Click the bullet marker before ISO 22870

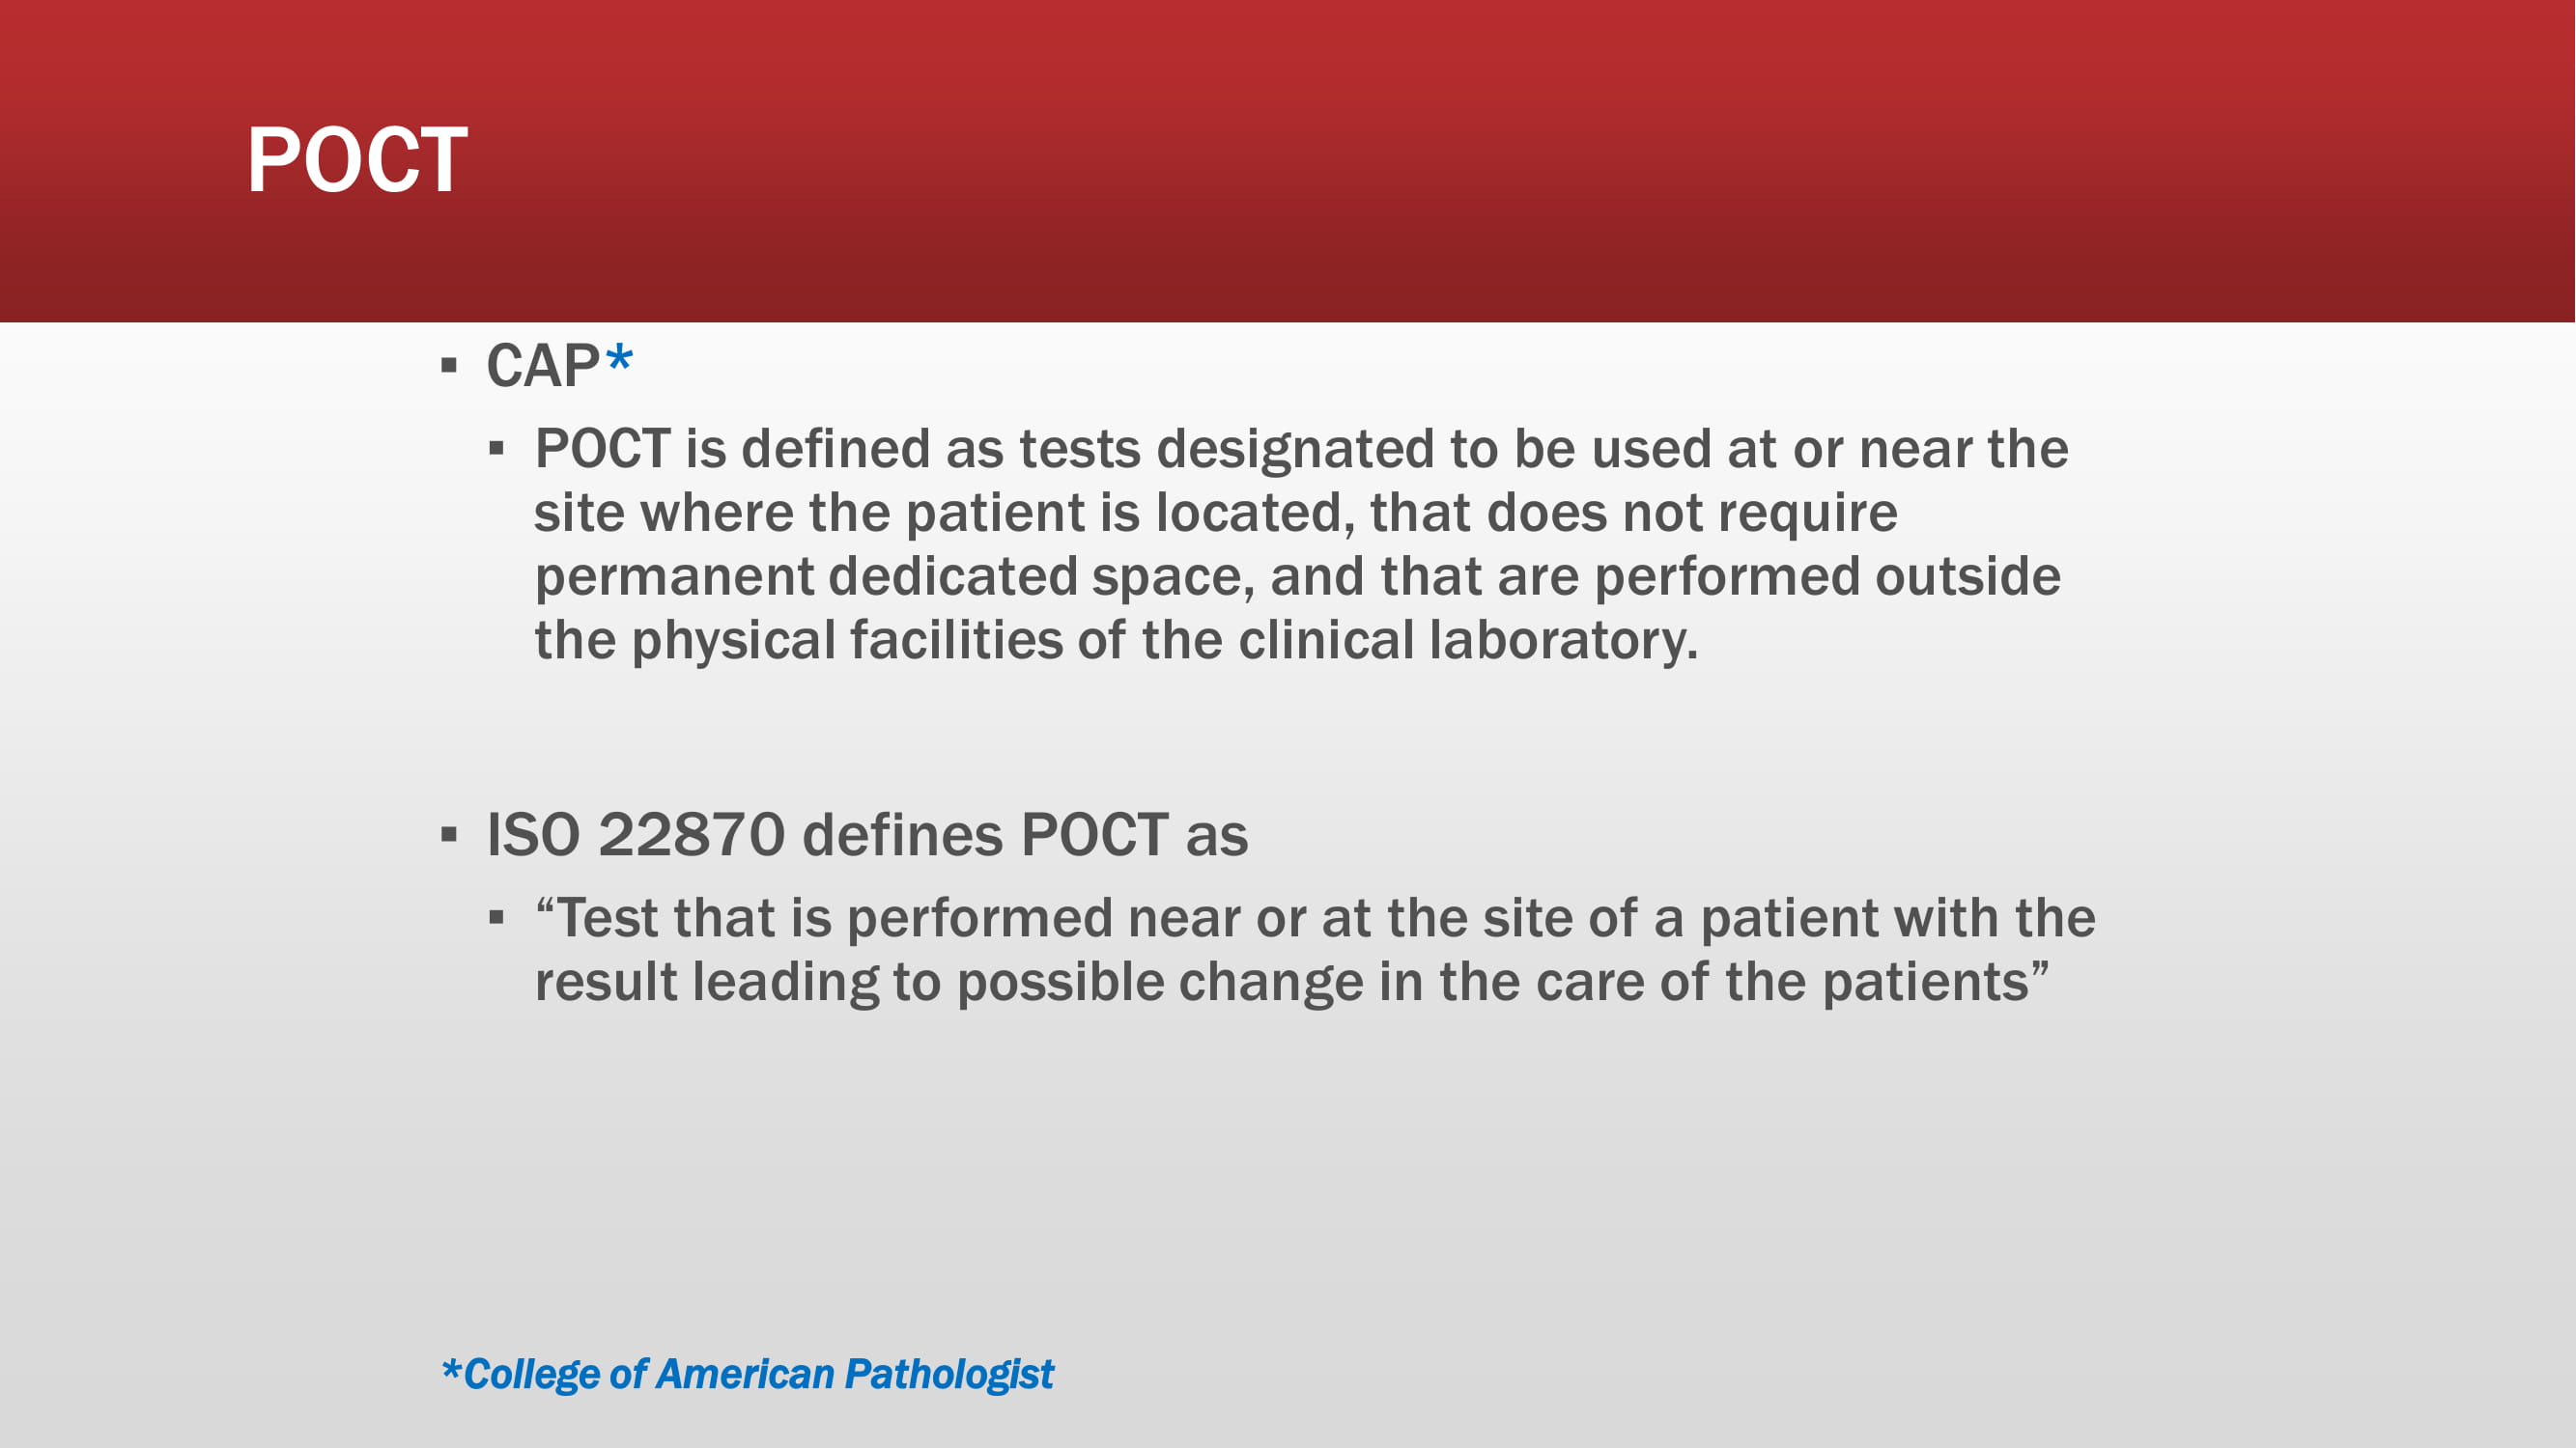click(449, 834)
